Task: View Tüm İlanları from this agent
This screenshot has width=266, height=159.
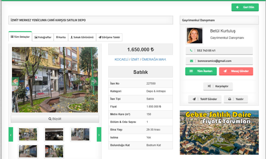Action: 201,71
